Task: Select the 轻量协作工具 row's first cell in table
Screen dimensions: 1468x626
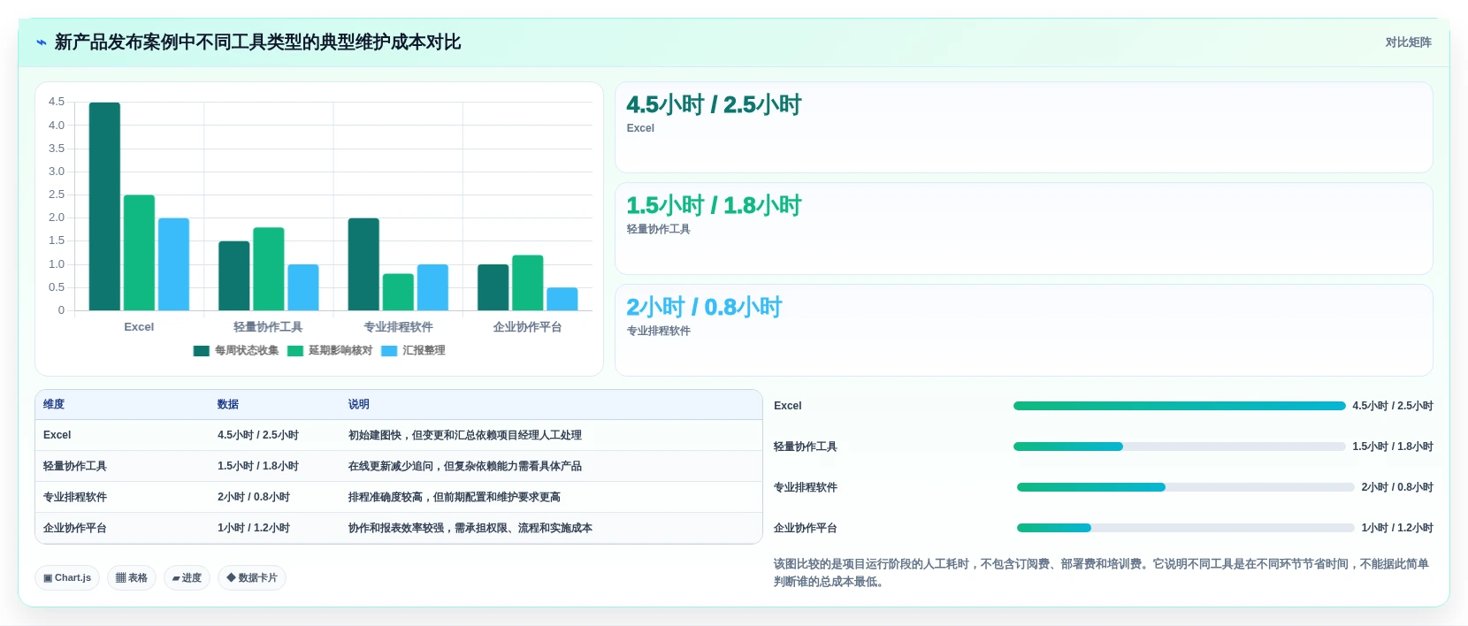Action: [122, 466]
